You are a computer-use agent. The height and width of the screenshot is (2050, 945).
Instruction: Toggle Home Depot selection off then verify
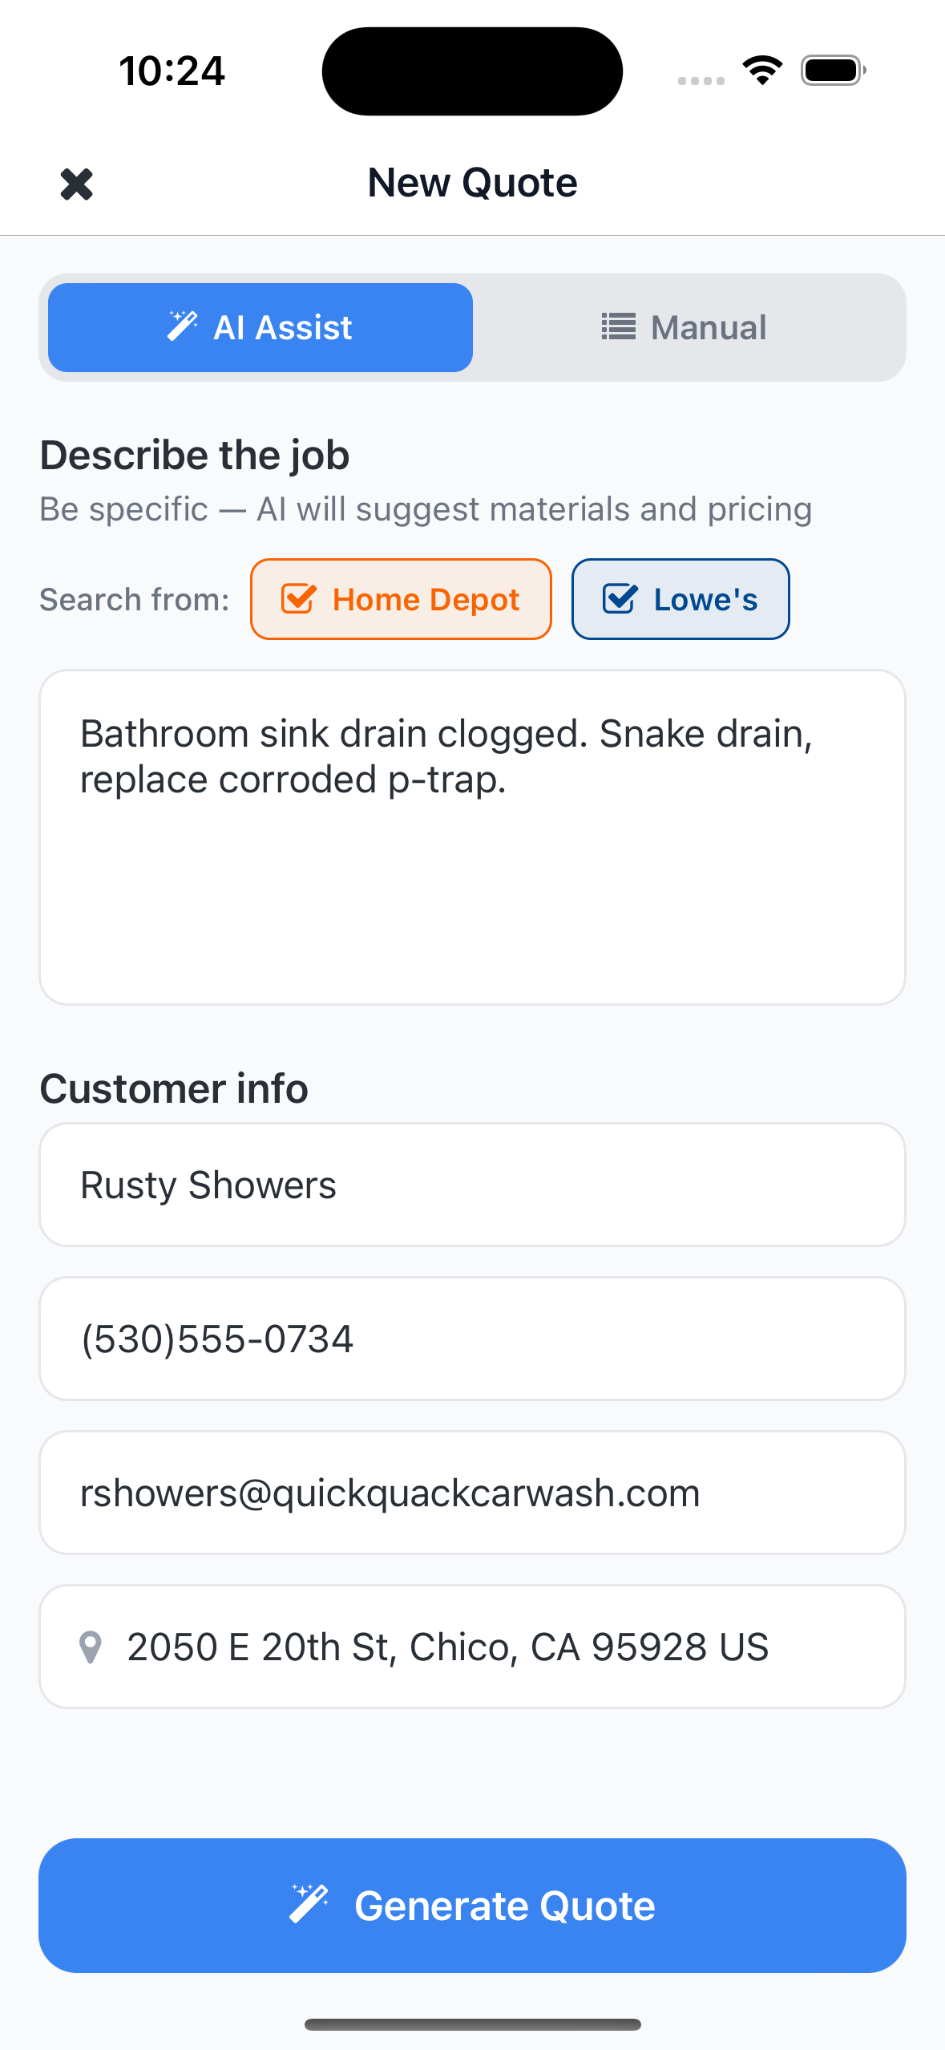click(401, 598)
